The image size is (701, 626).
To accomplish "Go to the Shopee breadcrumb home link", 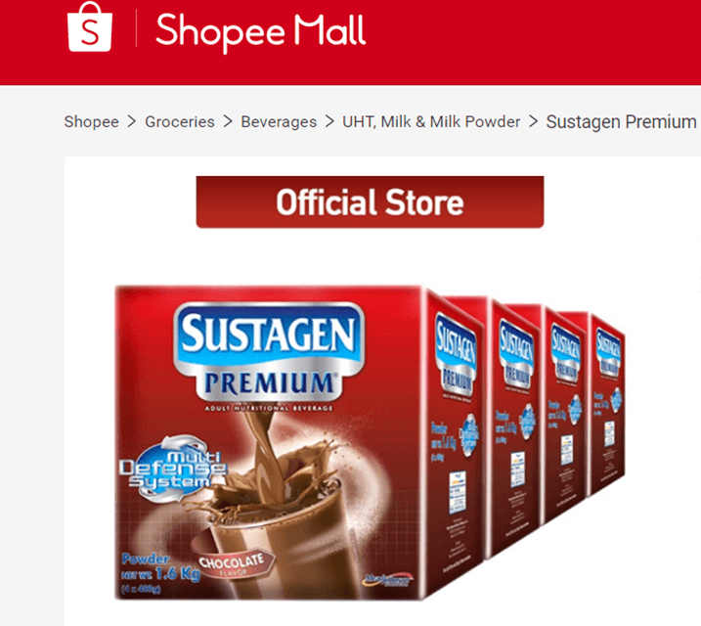I will [91, 121].
